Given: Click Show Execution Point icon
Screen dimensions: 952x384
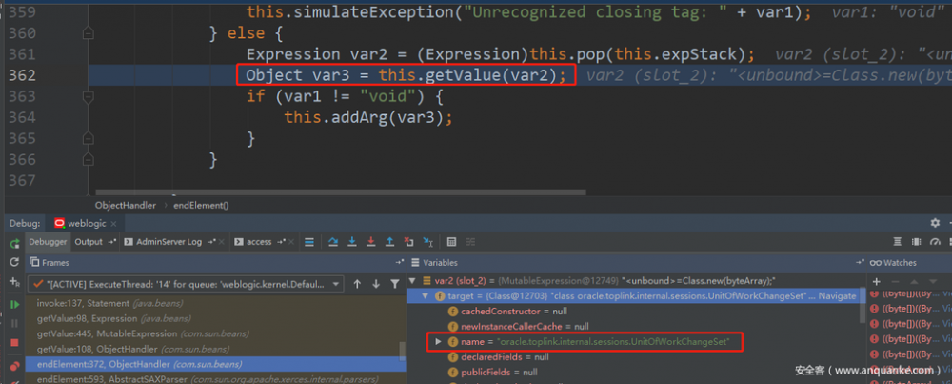Looking at the screenshot, I should 309,242.
